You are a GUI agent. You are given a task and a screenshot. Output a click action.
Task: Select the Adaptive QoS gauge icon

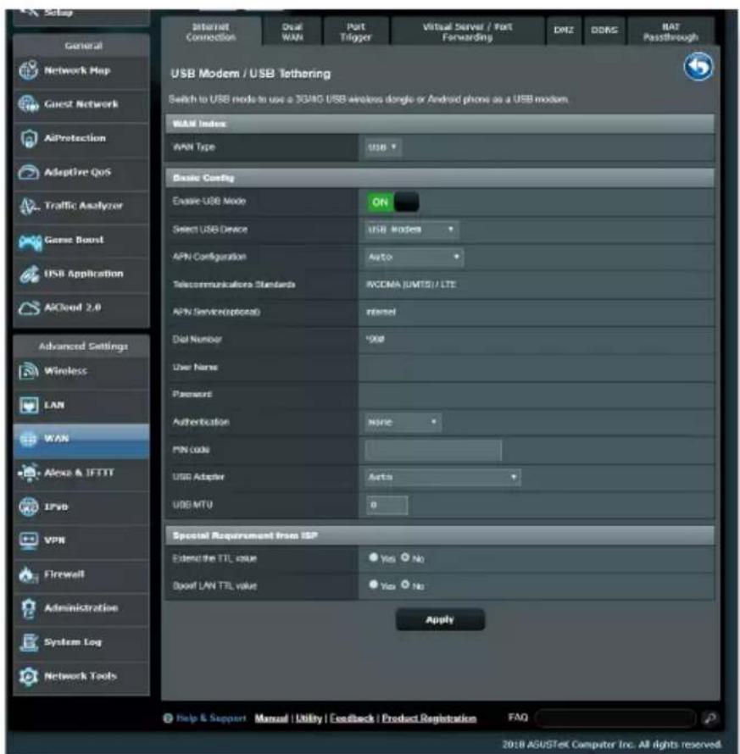[28, 172]
